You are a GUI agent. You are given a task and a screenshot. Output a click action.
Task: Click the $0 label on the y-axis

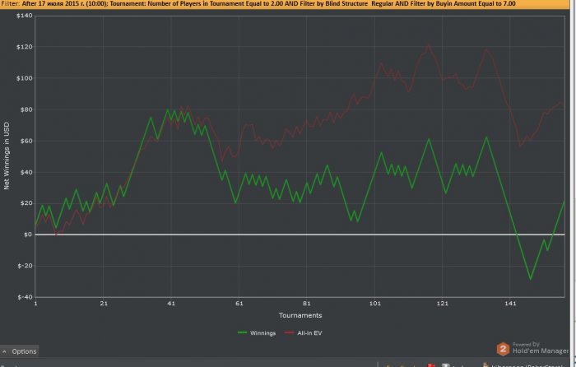click(28, 235)
